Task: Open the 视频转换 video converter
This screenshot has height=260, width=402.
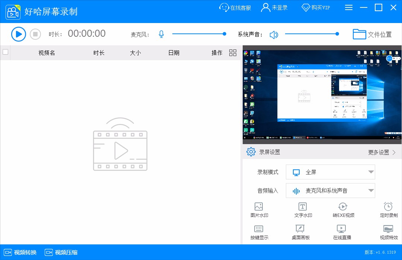Action: coord(20,252)
